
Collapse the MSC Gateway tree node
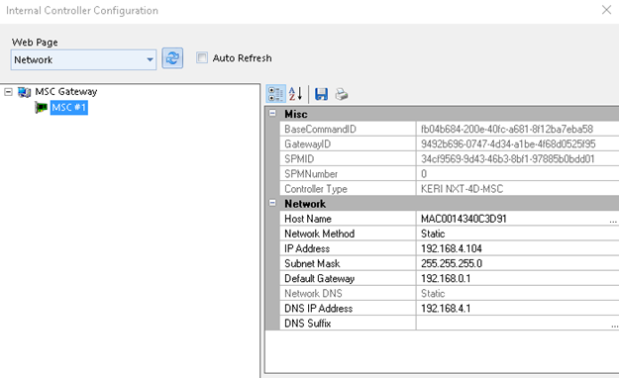(8, 92)
